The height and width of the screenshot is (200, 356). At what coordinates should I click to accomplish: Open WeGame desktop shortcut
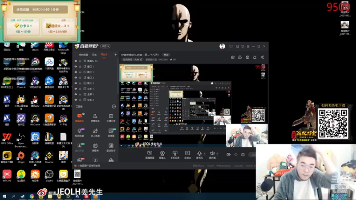click(35, 120)
